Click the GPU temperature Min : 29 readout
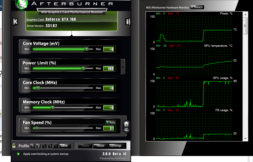 click(161, 46)
